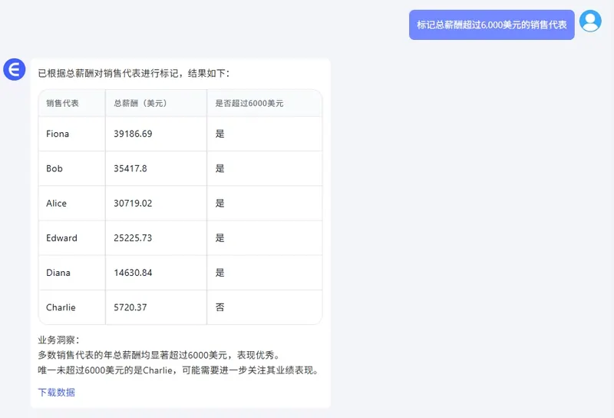This screenshot has height=418, width=614.
Task: Select the Bob name cell
Action: pyautogui.click(x=54, y=168)
